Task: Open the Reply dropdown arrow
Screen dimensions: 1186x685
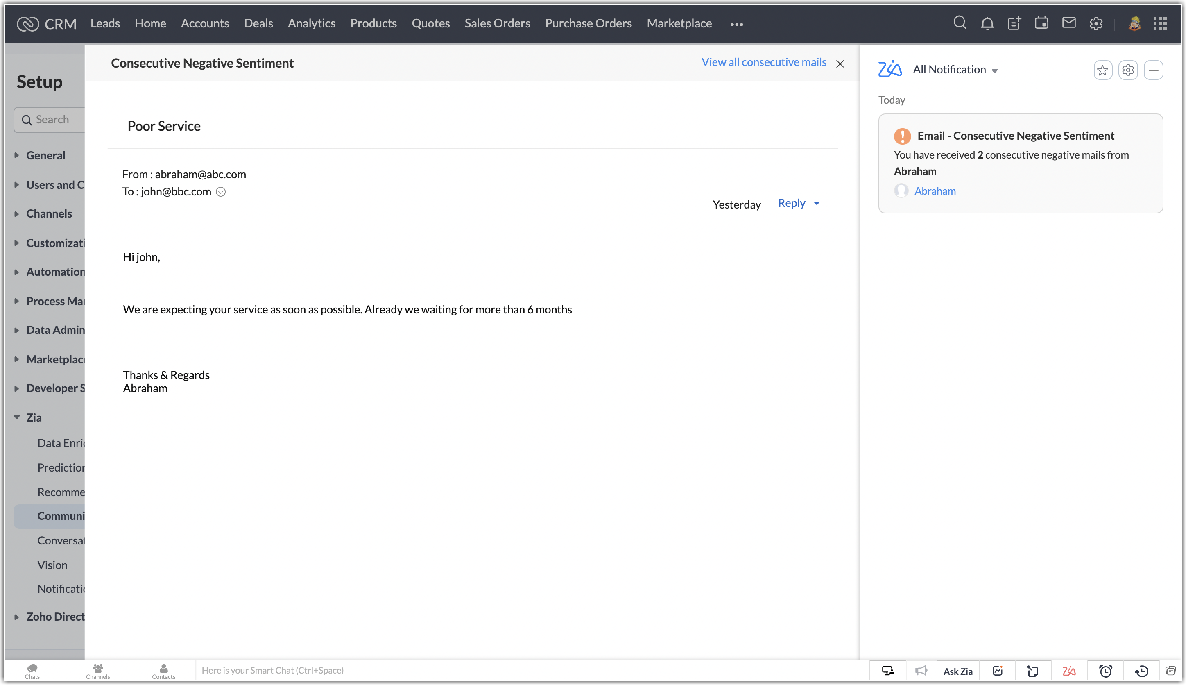Action: 817,203
